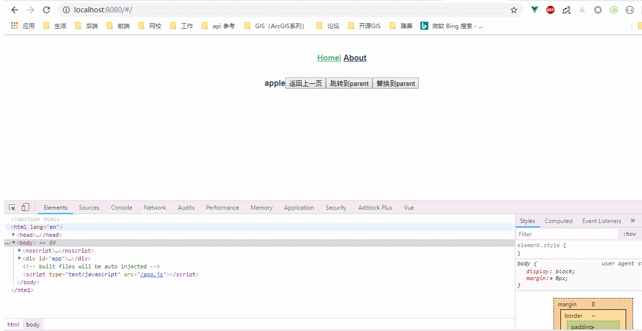Open the 前端 bookmark folder
Image resolution: width=642 pixels, height=331 pixels.
click(118, 26)
